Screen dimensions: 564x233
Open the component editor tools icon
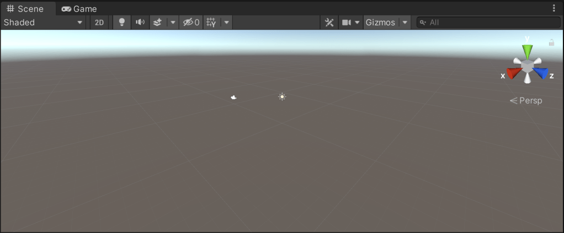pyautogui.click(x=329, y=23)
